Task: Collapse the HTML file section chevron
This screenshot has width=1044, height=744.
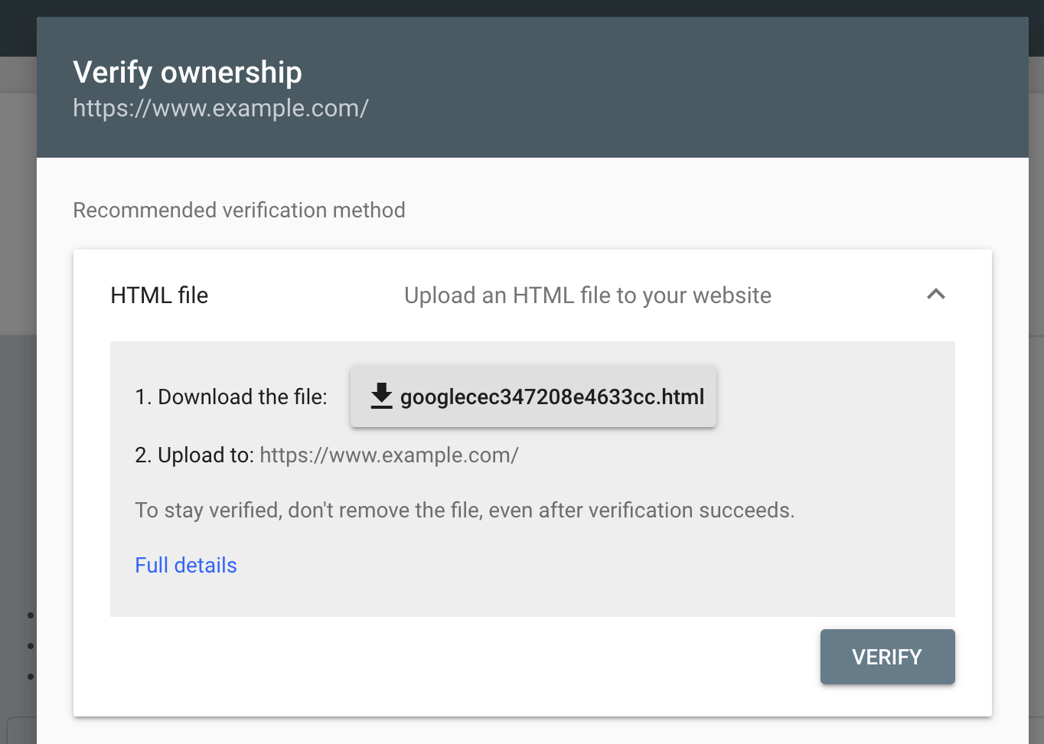Action: (936, 294)
